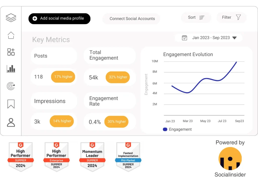Toggle the Engagement legend series
Image resolution: width=258 pixels, height=180 pixels.
177,129
